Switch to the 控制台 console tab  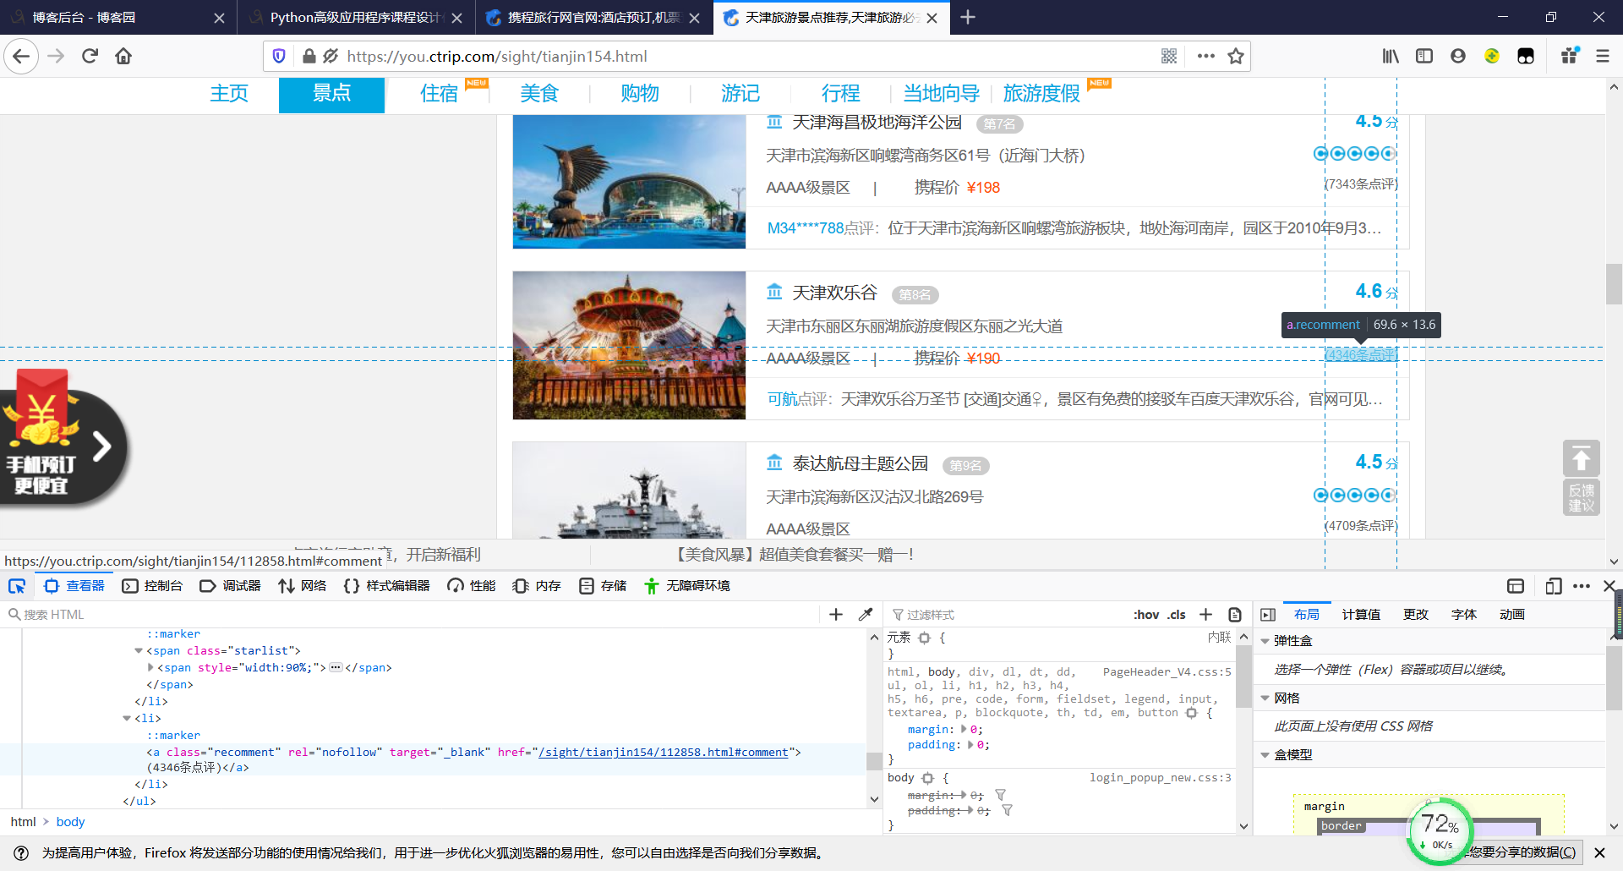152,586
